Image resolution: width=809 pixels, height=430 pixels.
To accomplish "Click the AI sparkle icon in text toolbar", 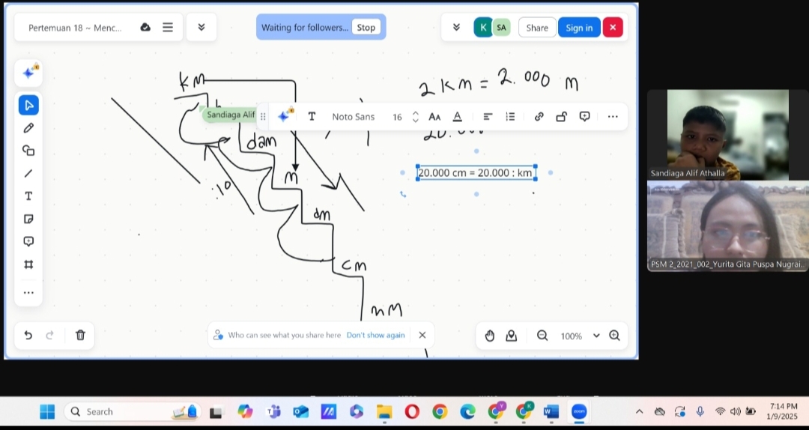I will click(285, 117).
